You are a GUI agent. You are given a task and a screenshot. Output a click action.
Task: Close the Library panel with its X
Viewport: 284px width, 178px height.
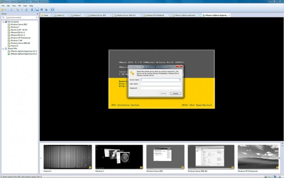tap(38, 14)
